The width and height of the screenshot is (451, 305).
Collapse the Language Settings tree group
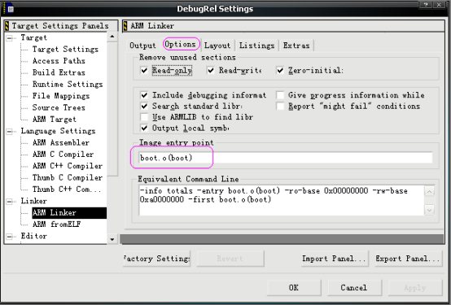[x=10, y=132]
